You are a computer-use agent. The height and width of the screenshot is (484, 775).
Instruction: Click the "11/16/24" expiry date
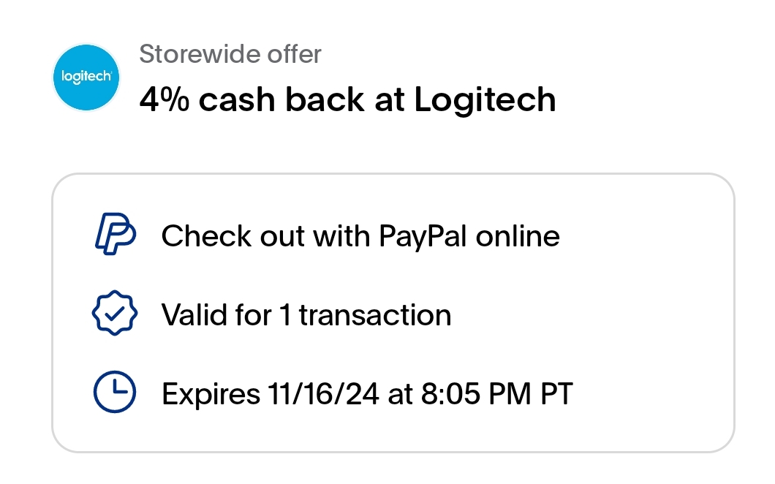tap(321, 394)
